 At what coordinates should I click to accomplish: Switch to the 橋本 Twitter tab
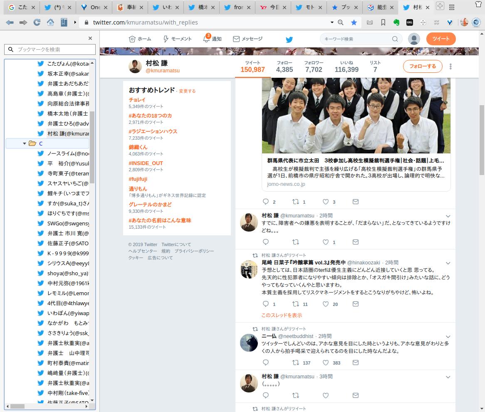tap(202, 7)
